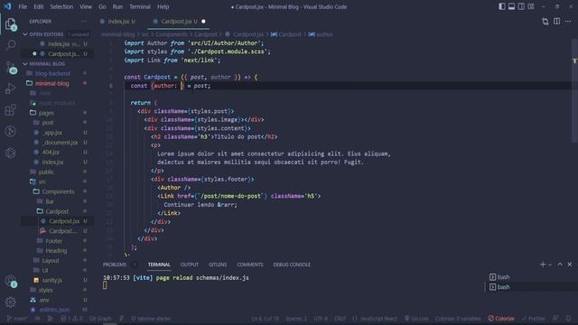Open the Source Control view
The height and width of the screenshot is (325, 578).
(10, 67)
